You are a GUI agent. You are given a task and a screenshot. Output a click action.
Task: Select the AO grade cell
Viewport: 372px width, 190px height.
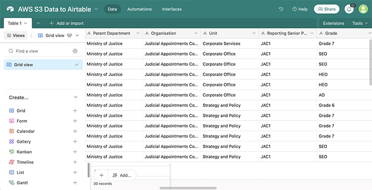[x=344, y=95]
